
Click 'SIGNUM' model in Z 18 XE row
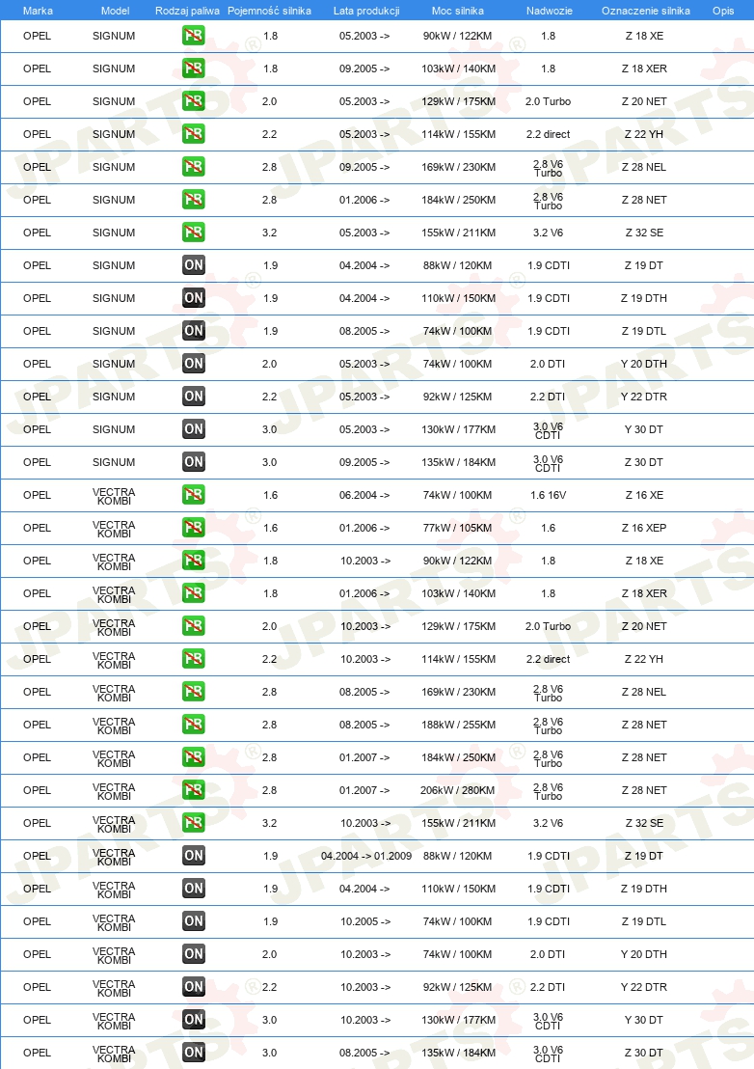pos(114,36)
